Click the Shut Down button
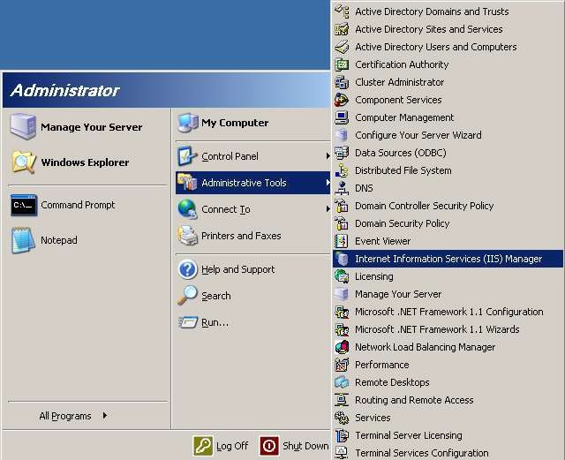The image size is (565, 460). 294,446
